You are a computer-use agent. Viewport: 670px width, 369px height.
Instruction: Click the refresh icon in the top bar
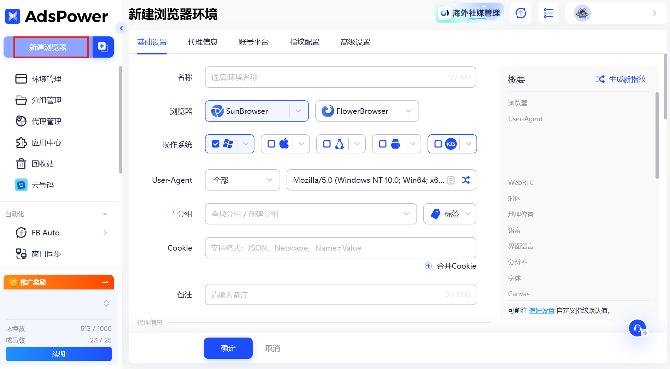click(x=521, y=13)
